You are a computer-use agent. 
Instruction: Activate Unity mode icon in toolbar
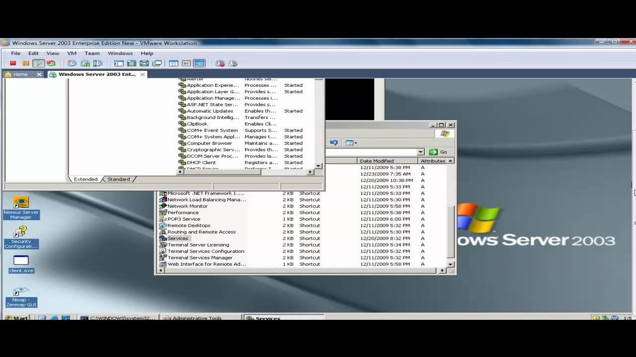coord(157,63)
